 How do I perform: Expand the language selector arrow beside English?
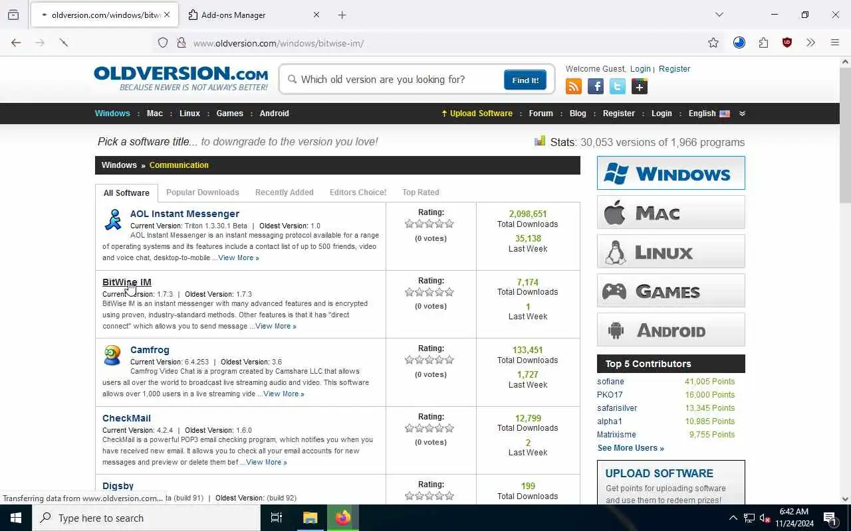pyautogui.click(x=742, y=114)
